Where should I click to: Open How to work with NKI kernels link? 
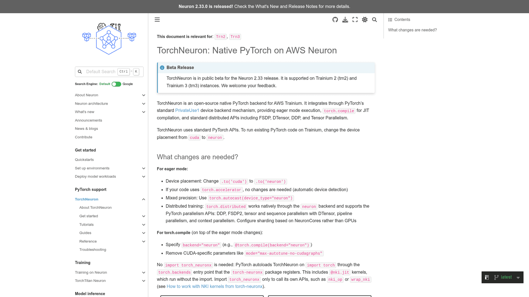click(x=214, y=286)
